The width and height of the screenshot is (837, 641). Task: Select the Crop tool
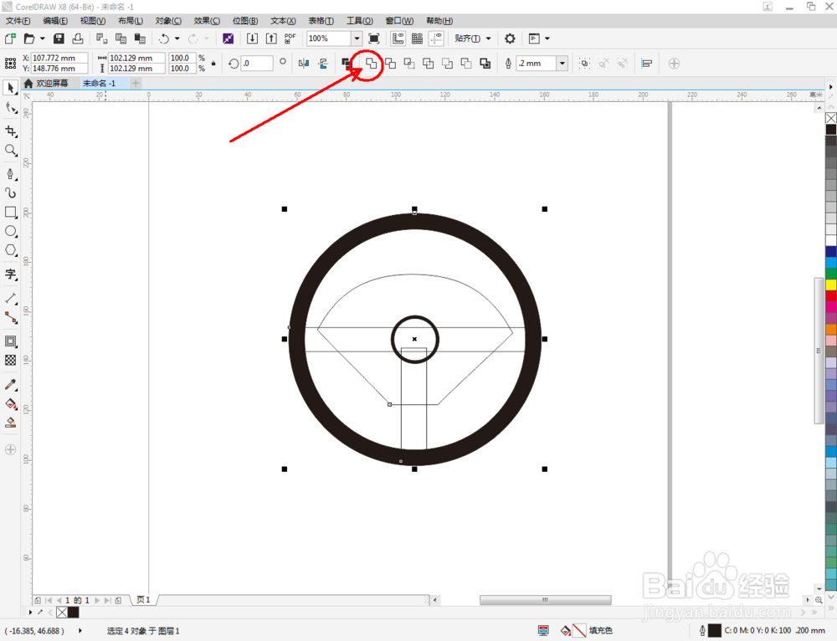click(x=11, y=131)
